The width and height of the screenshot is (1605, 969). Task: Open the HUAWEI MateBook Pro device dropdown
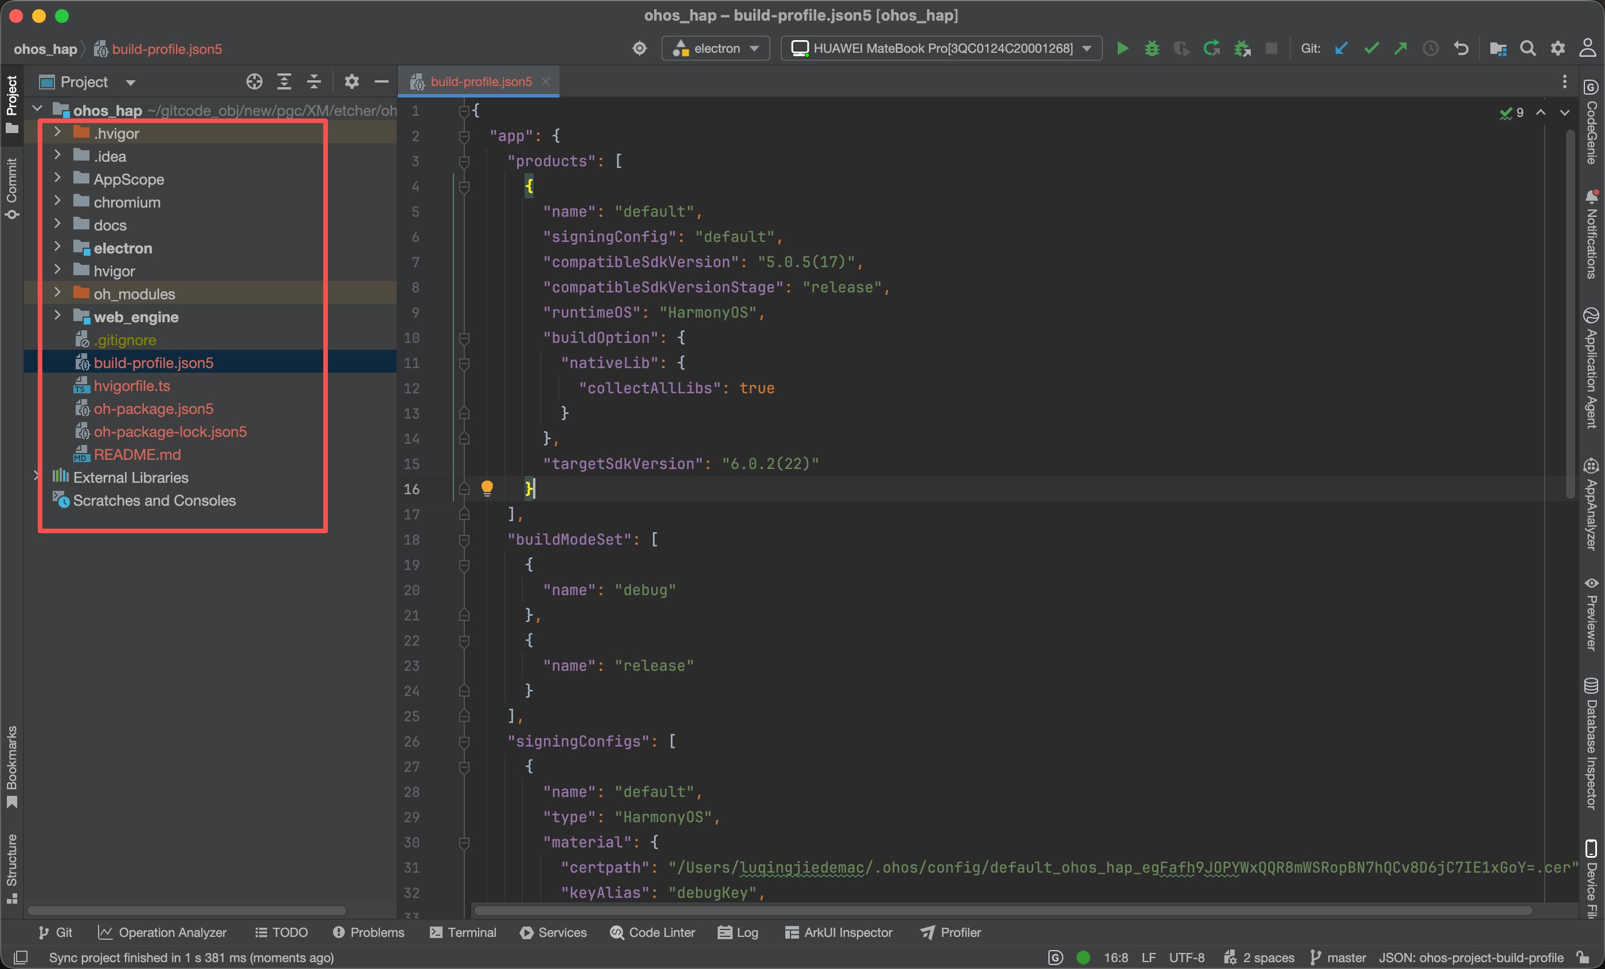pos(941,49)
